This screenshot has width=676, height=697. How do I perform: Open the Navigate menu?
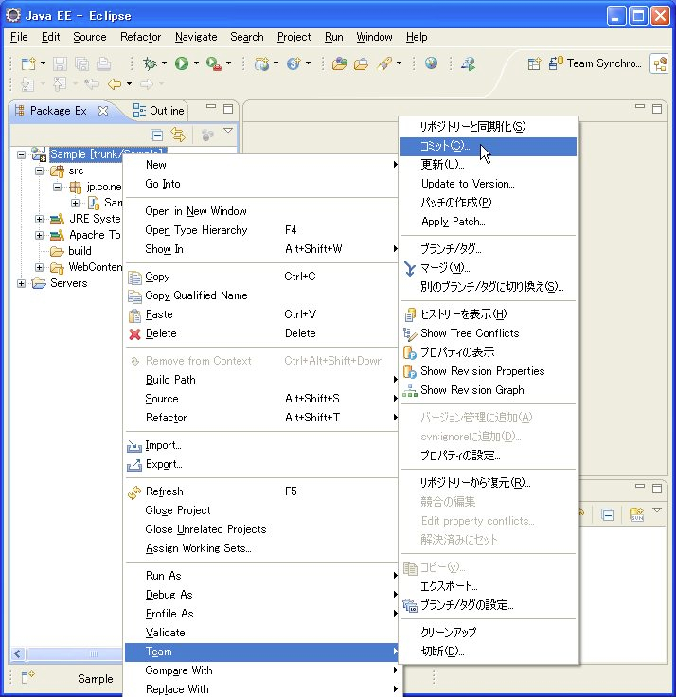coord(196,37)
